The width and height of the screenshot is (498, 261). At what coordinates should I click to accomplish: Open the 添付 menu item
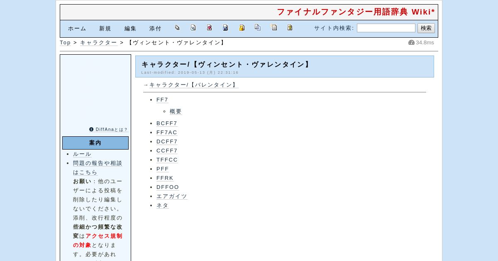155,29
